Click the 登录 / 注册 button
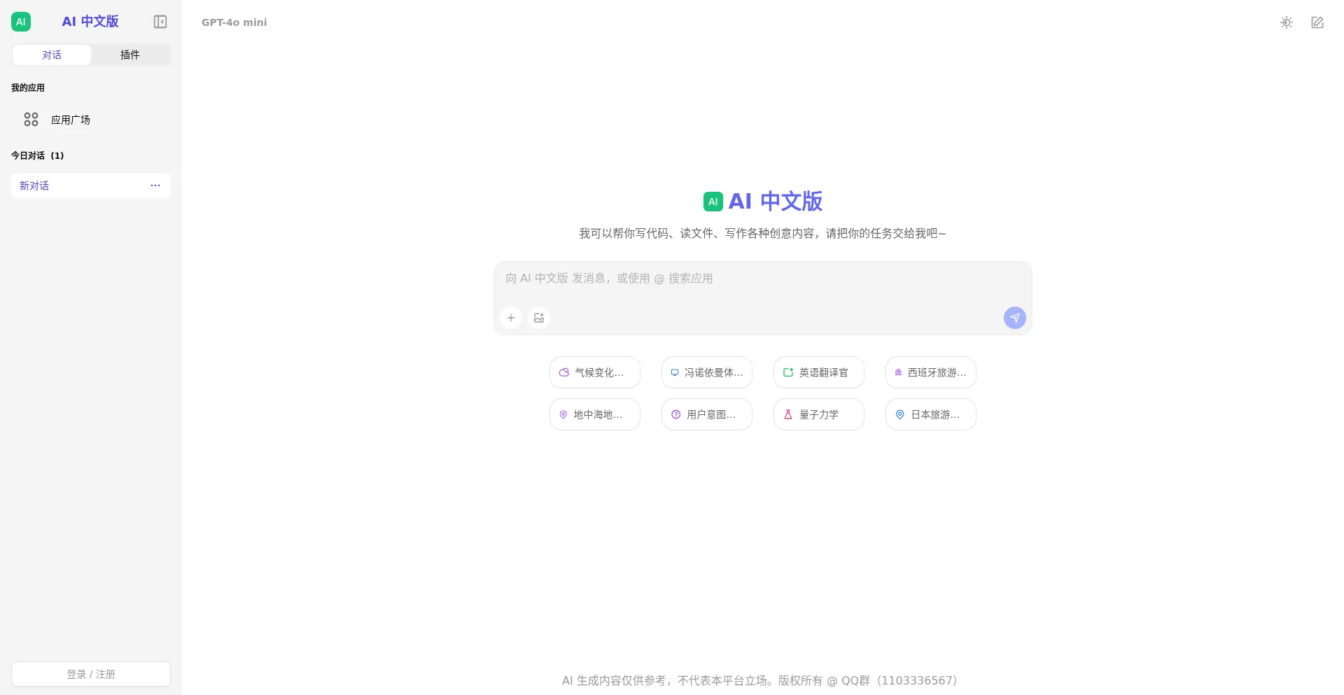 (x=91, y=674)
